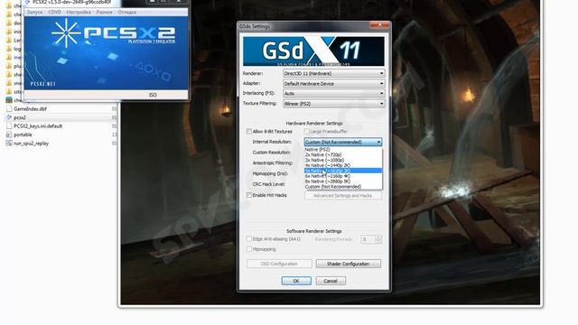Select 8x Native (~2880p 5K) option
Screen dimensions: 578x325
[343, 181]
